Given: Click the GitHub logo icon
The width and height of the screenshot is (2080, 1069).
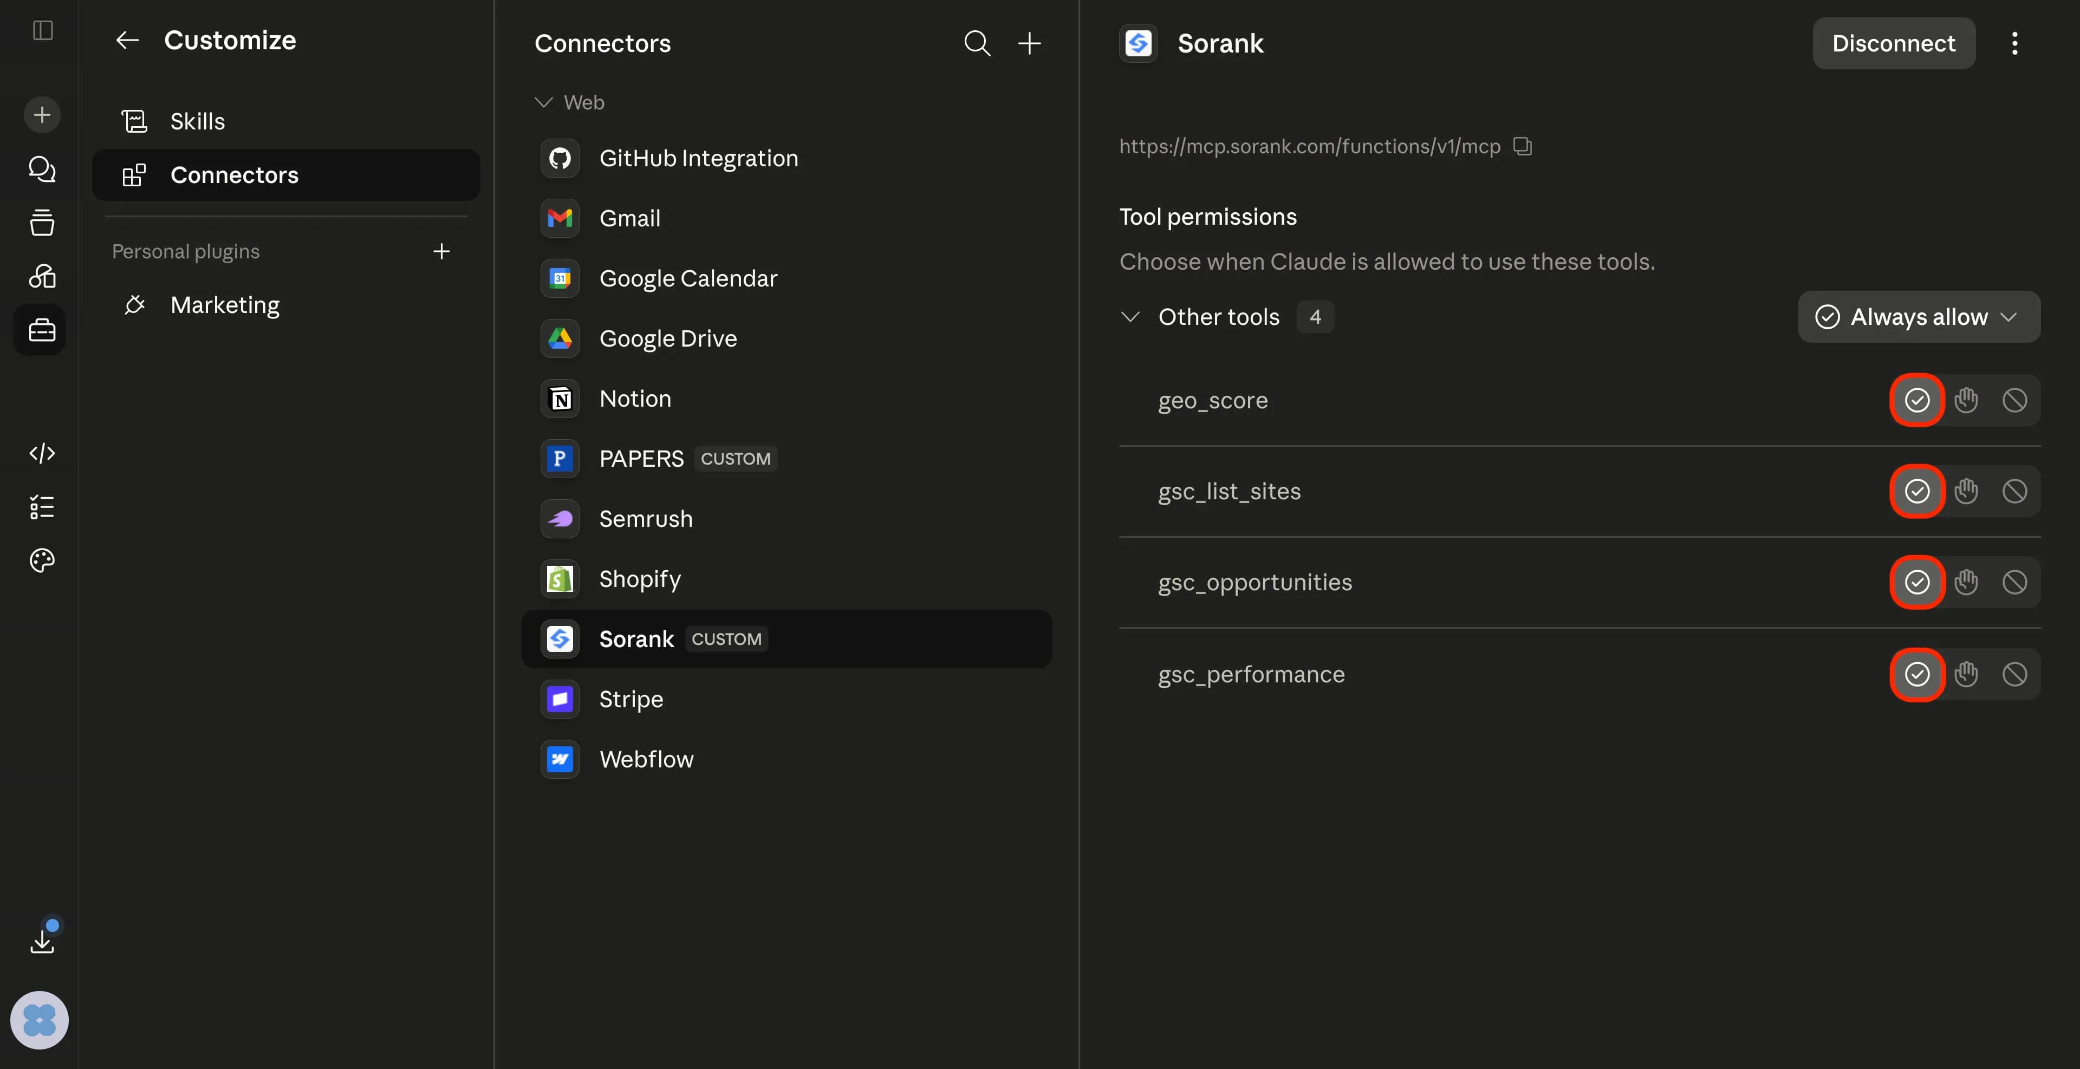Looking at the screenshot, I should pos(560,158).
